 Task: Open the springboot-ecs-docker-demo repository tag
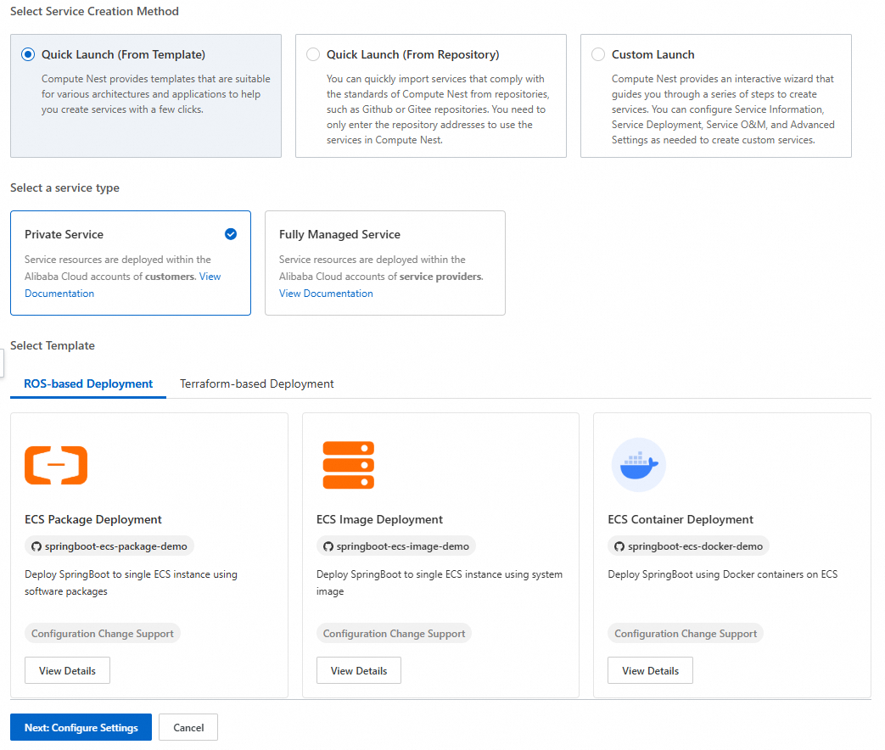click(694, 546)
